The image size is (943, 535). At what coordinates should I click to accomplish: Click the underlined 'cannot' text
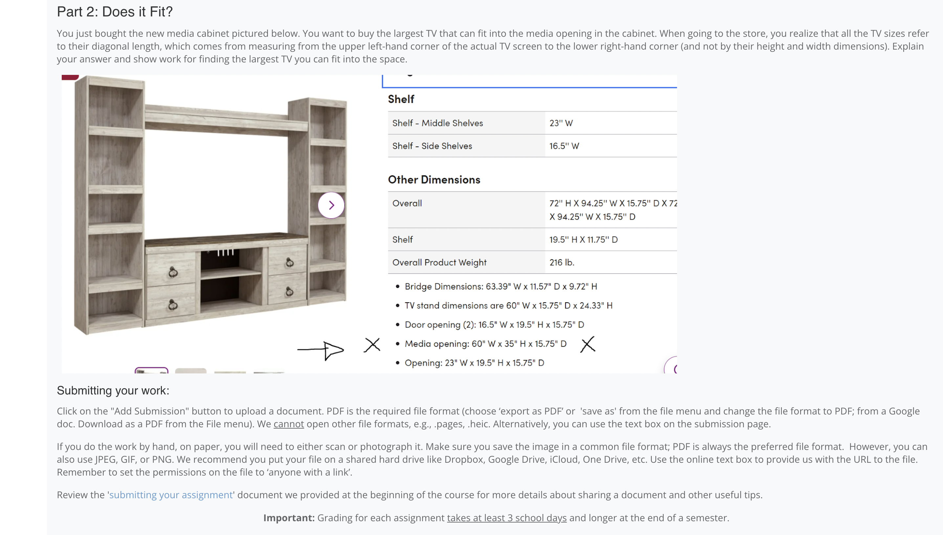(x=289, y=424)
